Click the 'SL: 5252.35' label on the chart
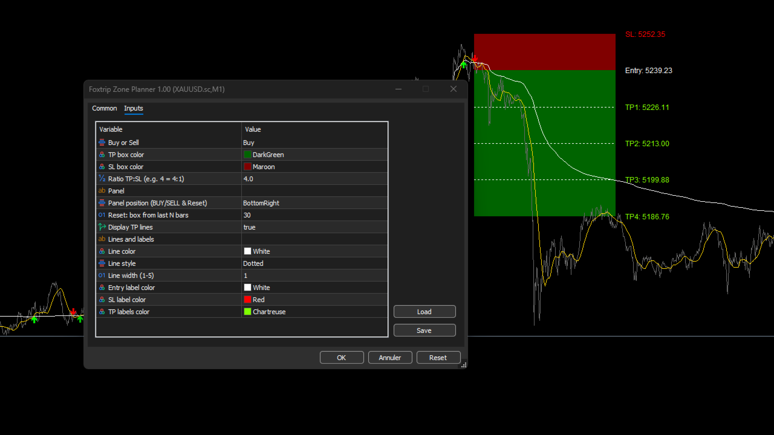This screenshot has height=435, width=774. 645,34
